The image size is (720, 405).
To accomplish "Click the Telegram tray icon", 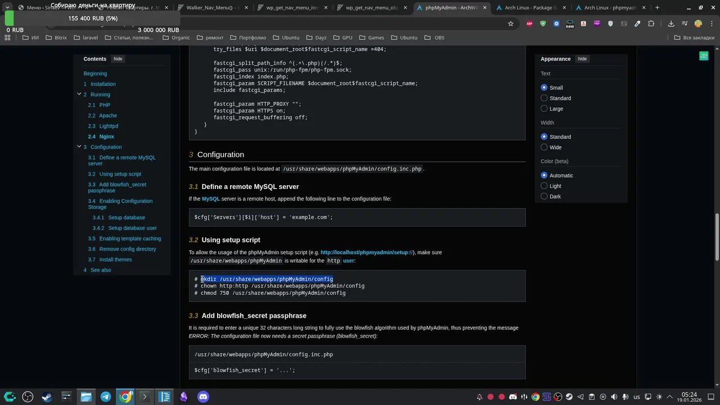I will coord(580,397).
